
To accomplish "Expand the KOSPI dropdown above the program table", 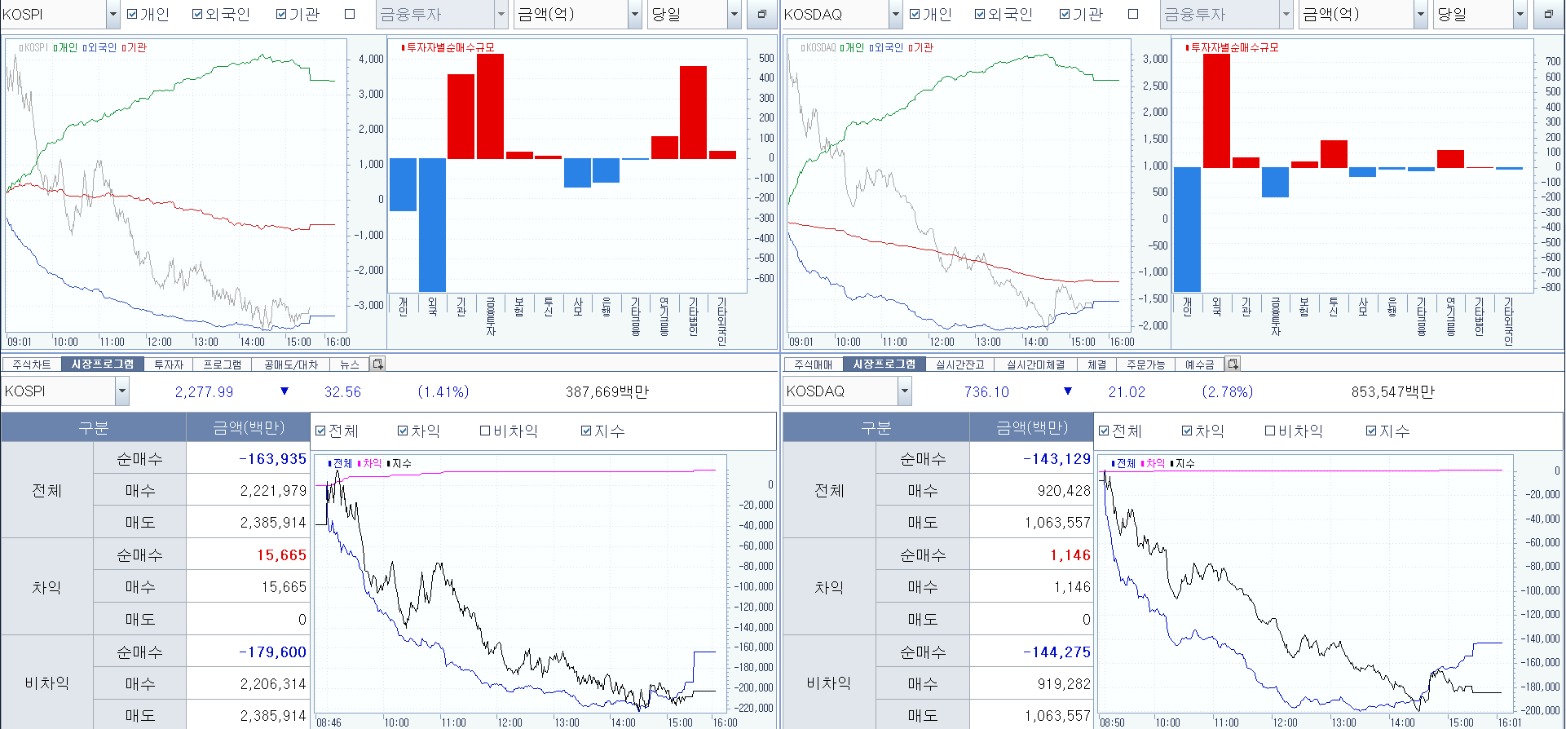I will [122, 391].
